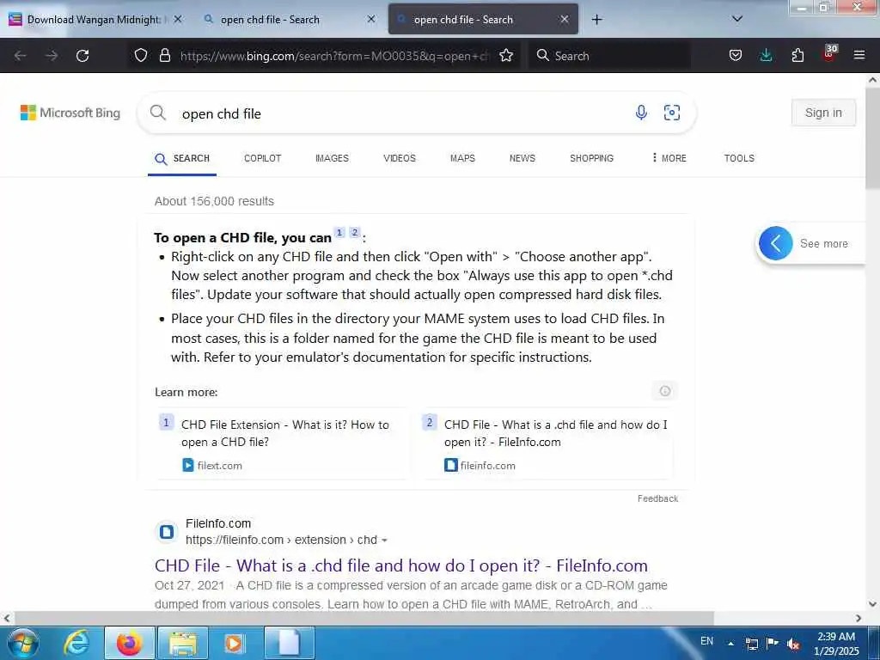
Task: Open the TOOLS search option
Action: click(x=739, y=158)
